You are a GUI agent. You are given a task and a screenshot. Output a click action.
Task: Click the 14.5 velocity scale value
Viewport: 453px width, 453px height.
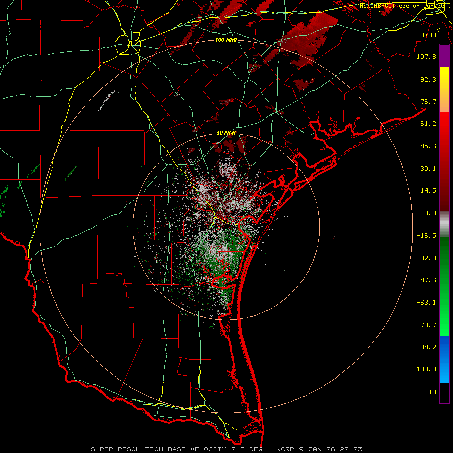428,191
